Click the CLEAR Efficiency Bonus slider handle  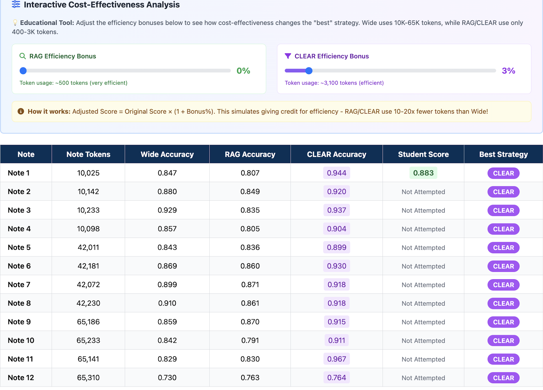pyautogui.click(x=309, y=71)
